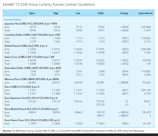Click Euro Sept high value 1.1386
This screenshot has height=136, width=158.
point(56,94)
